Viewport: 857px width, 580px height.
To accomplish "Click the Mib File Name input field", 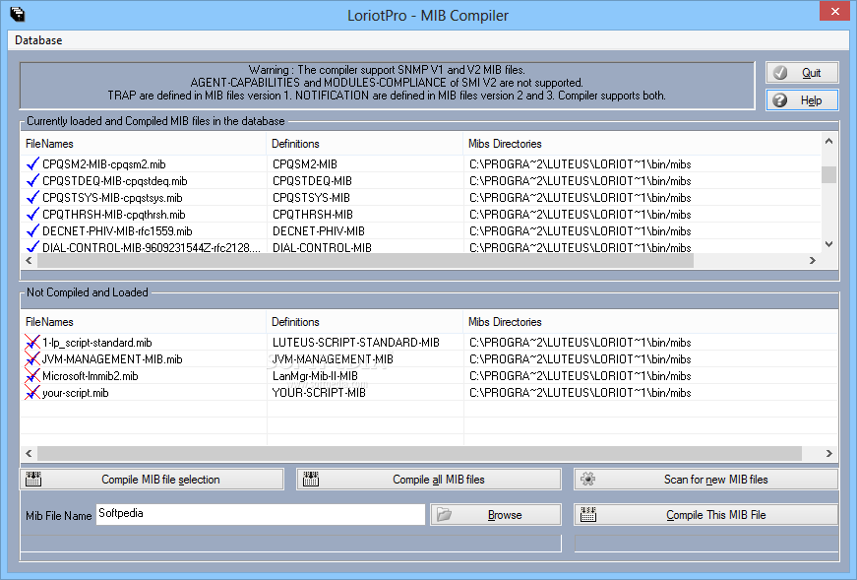I will [261, 514].
